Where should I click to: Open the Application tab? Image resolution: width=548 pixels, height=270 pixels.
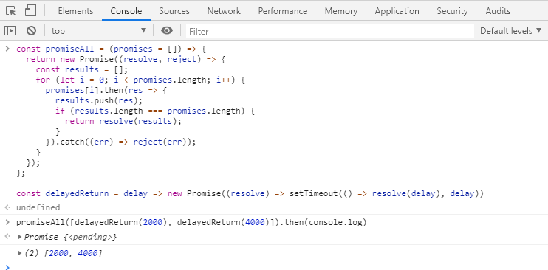click(x=397, y=11)
